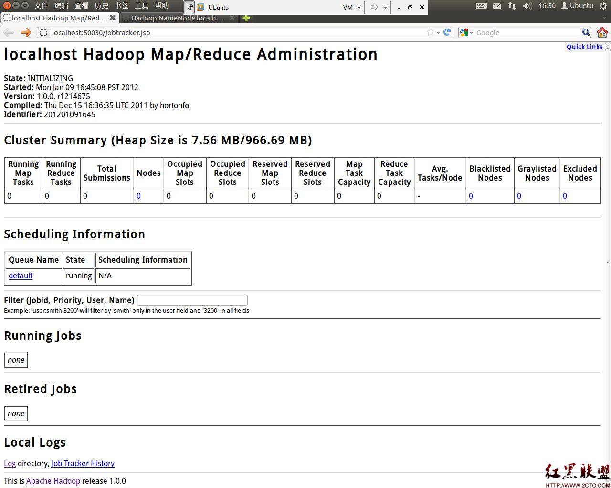Click the none entry under Running Jobs
The image size is (611, 488).
[x=16, y=360]
